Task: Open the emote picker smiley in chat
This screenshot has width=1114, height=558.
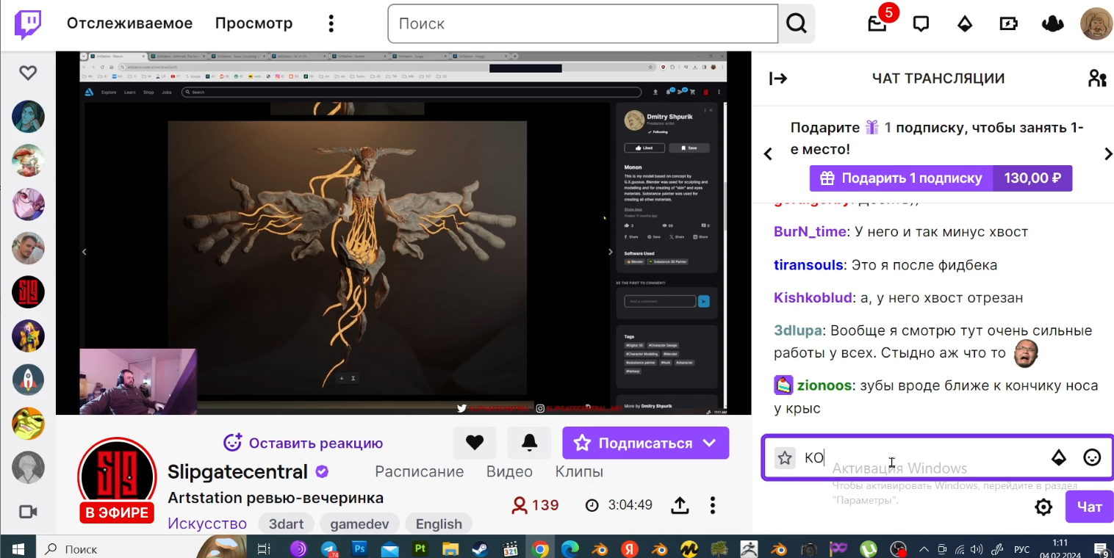Action: pos(1093,458)
